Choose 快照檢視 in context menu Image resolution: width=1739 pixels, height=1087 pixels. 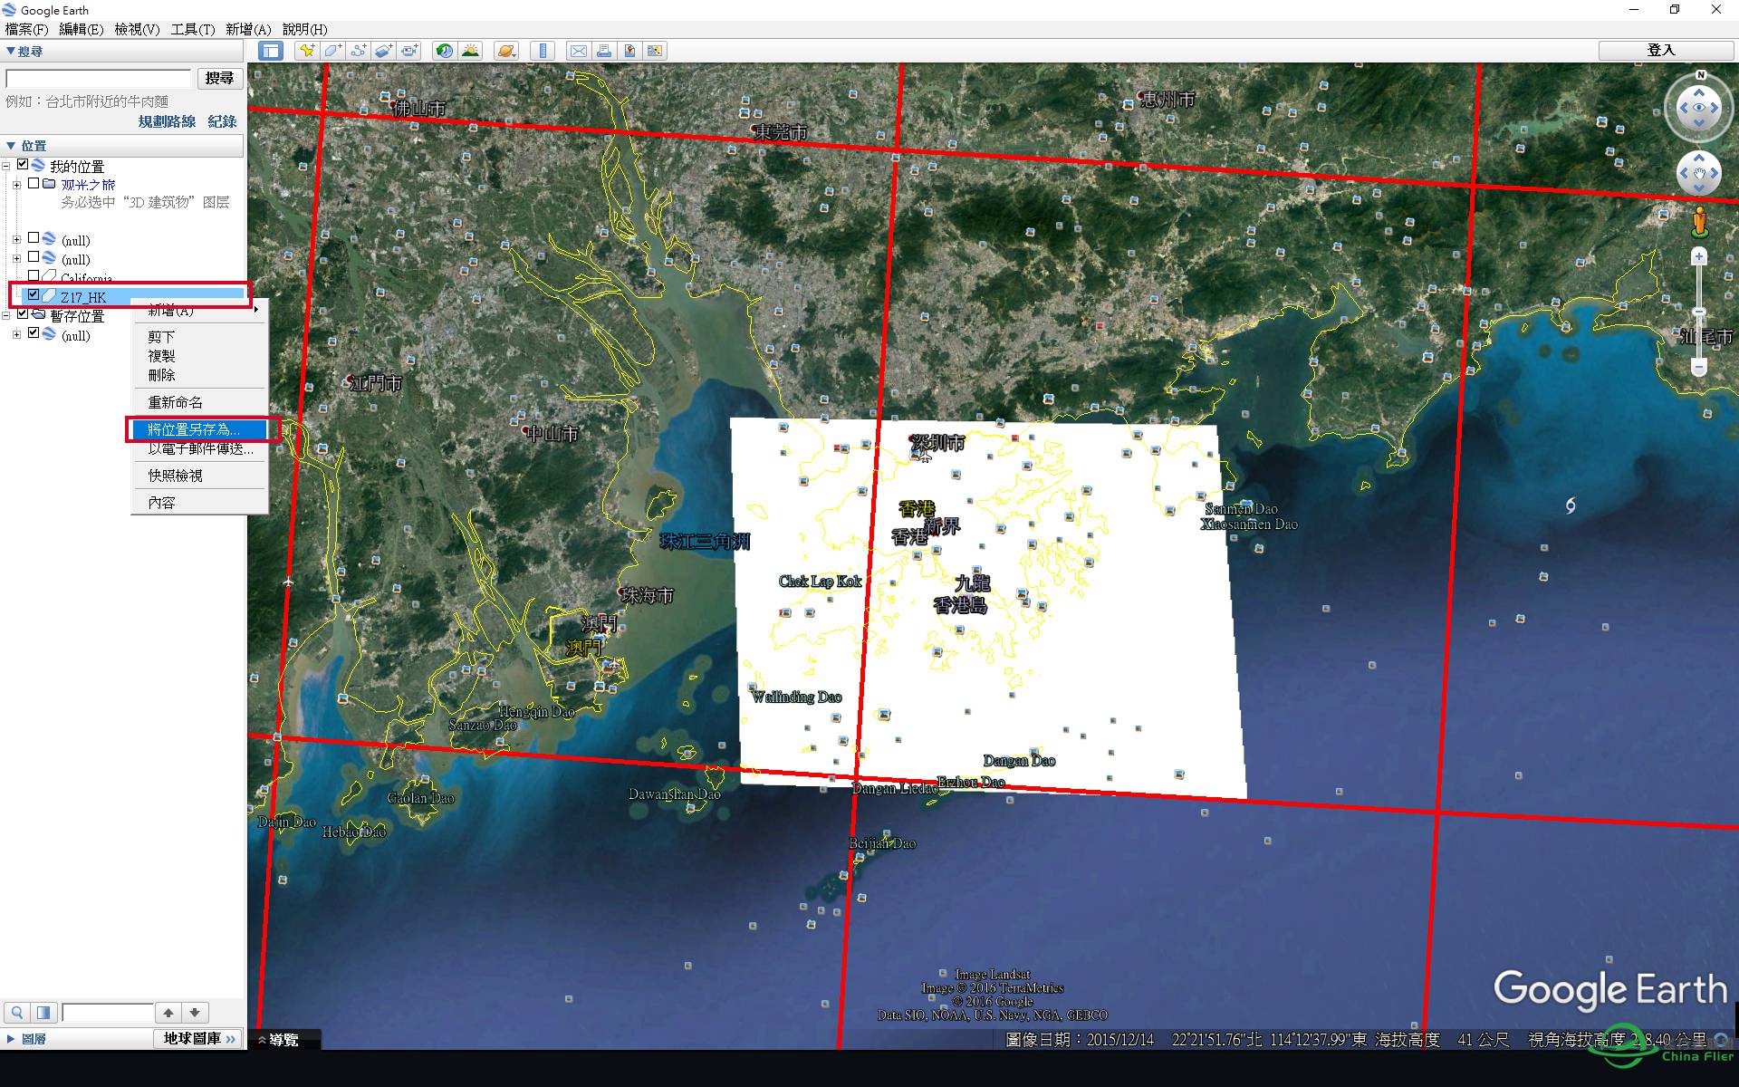[x=199, y=476]
